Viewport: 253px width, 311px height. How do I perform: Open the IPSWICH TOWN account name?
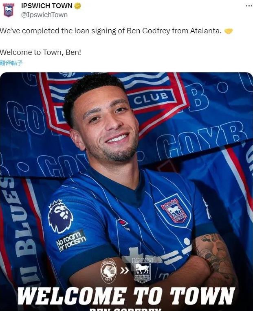tap(47, 6)
